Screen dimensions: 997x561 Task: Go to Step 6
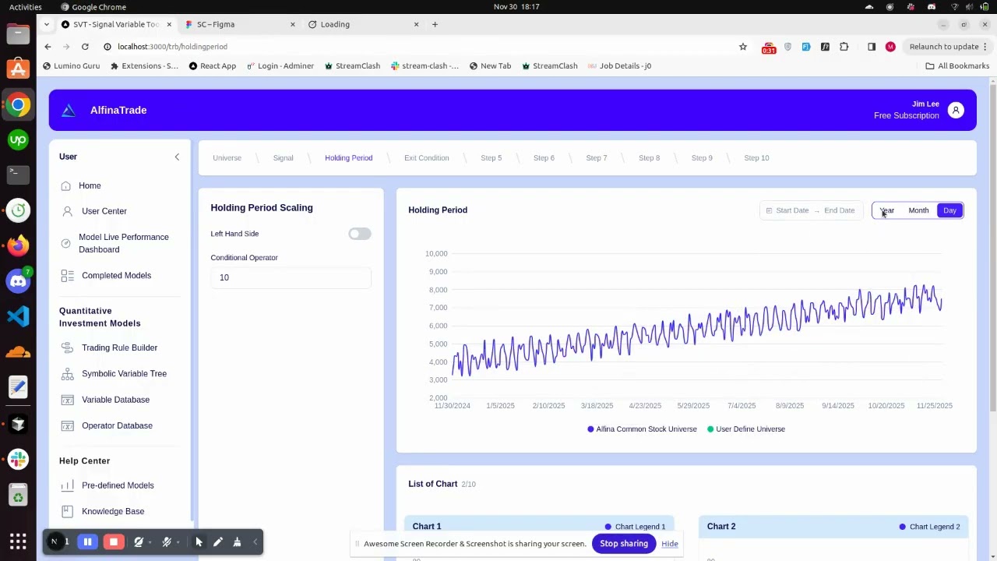tap(544, 158)
